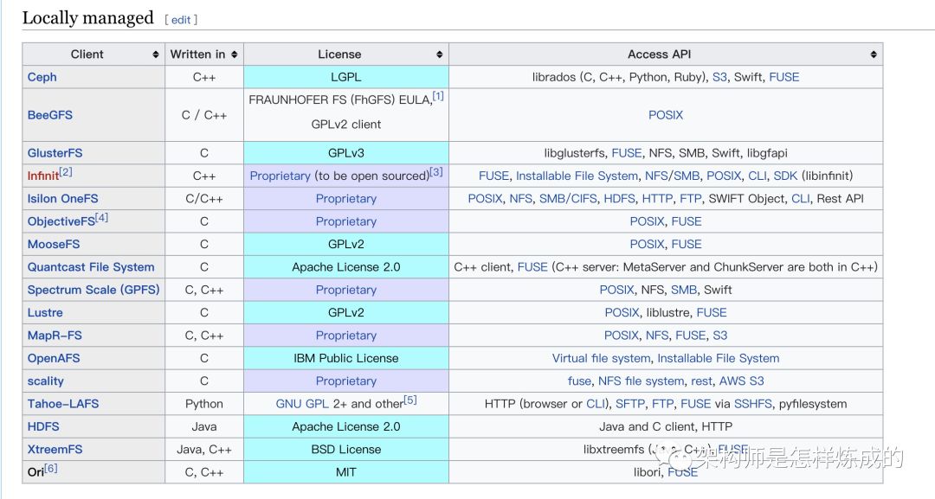This screenshot has width=935, height=499.
Task: Open the S3 link in Ceph row
Action: click(719, 77)
